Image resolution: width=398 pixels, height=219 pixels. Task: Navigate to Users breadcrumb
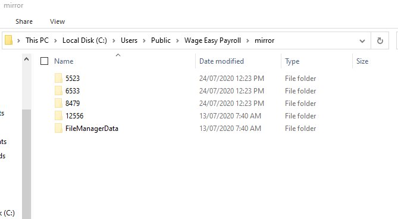click(x=129, y=40)
